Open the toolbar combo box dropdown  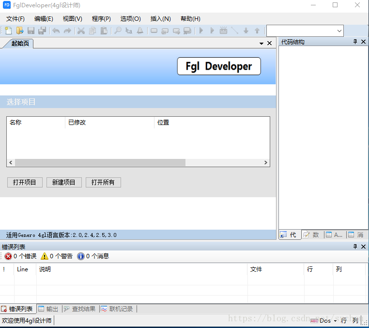[339, 31]
